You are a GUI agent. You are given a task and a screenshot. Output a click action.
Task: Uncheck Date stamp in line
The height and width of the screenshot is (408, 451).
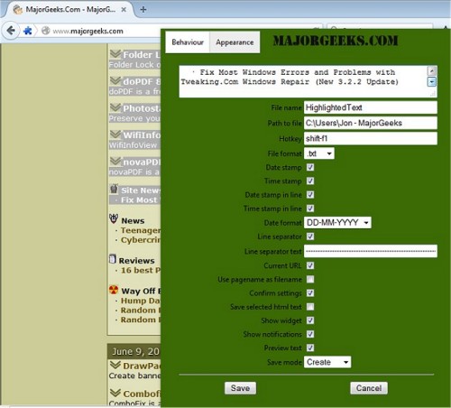tap(310, 195)
